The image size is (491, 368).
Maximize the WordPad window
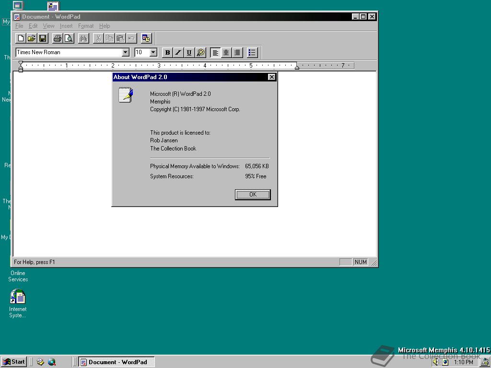click(x=363, y=17)
